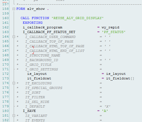Click the commented IS_SEL_HIDE line

[x=37, y=102]
